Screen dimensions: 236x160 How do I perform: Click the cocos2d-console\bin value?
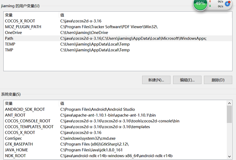pos(120,121)
